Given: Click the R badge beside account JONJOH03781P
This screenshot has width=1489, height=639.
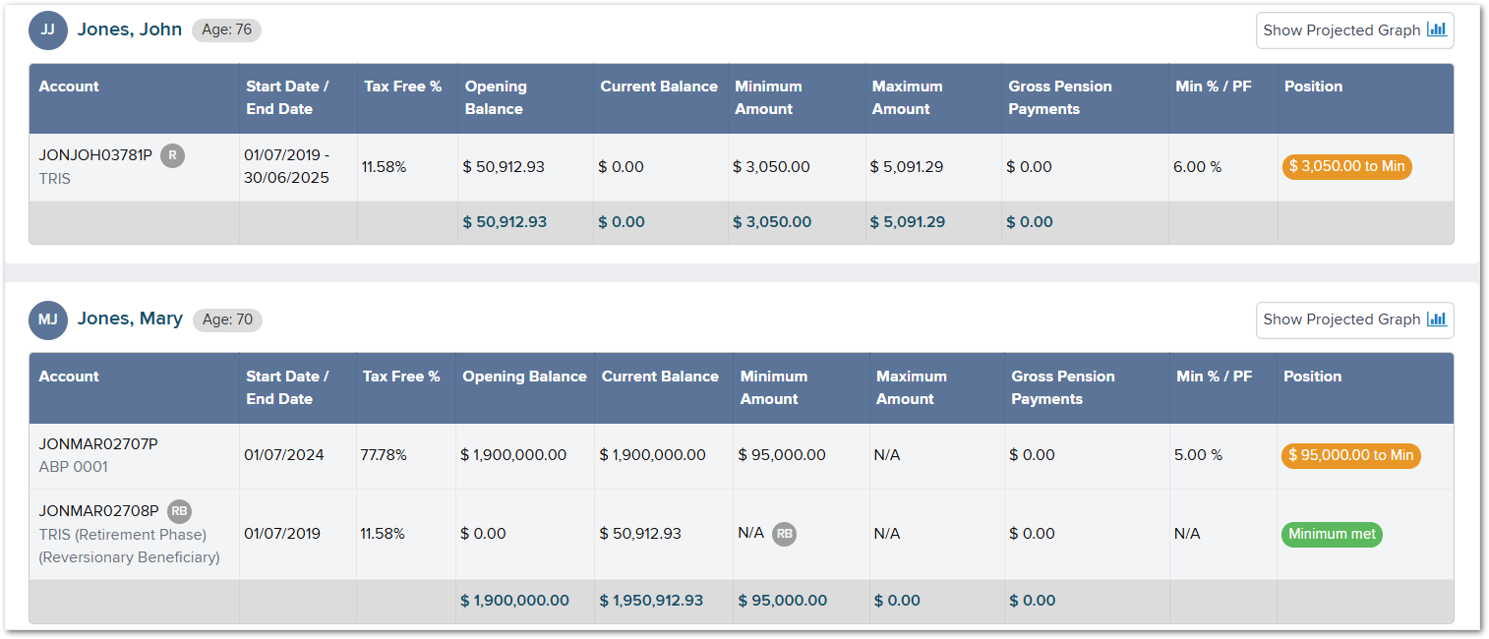Looking at the screenshot, I should click(173, 155).
